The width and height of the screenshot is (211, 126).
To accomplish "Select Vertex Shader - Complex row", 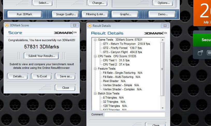I will click(x=122, y=89).
